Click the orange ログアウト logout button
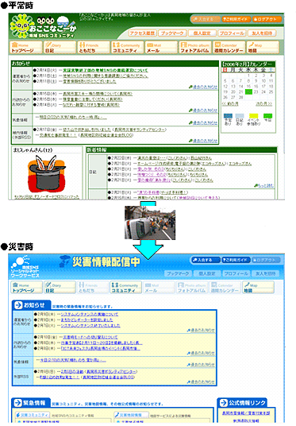 click(267, 19)
